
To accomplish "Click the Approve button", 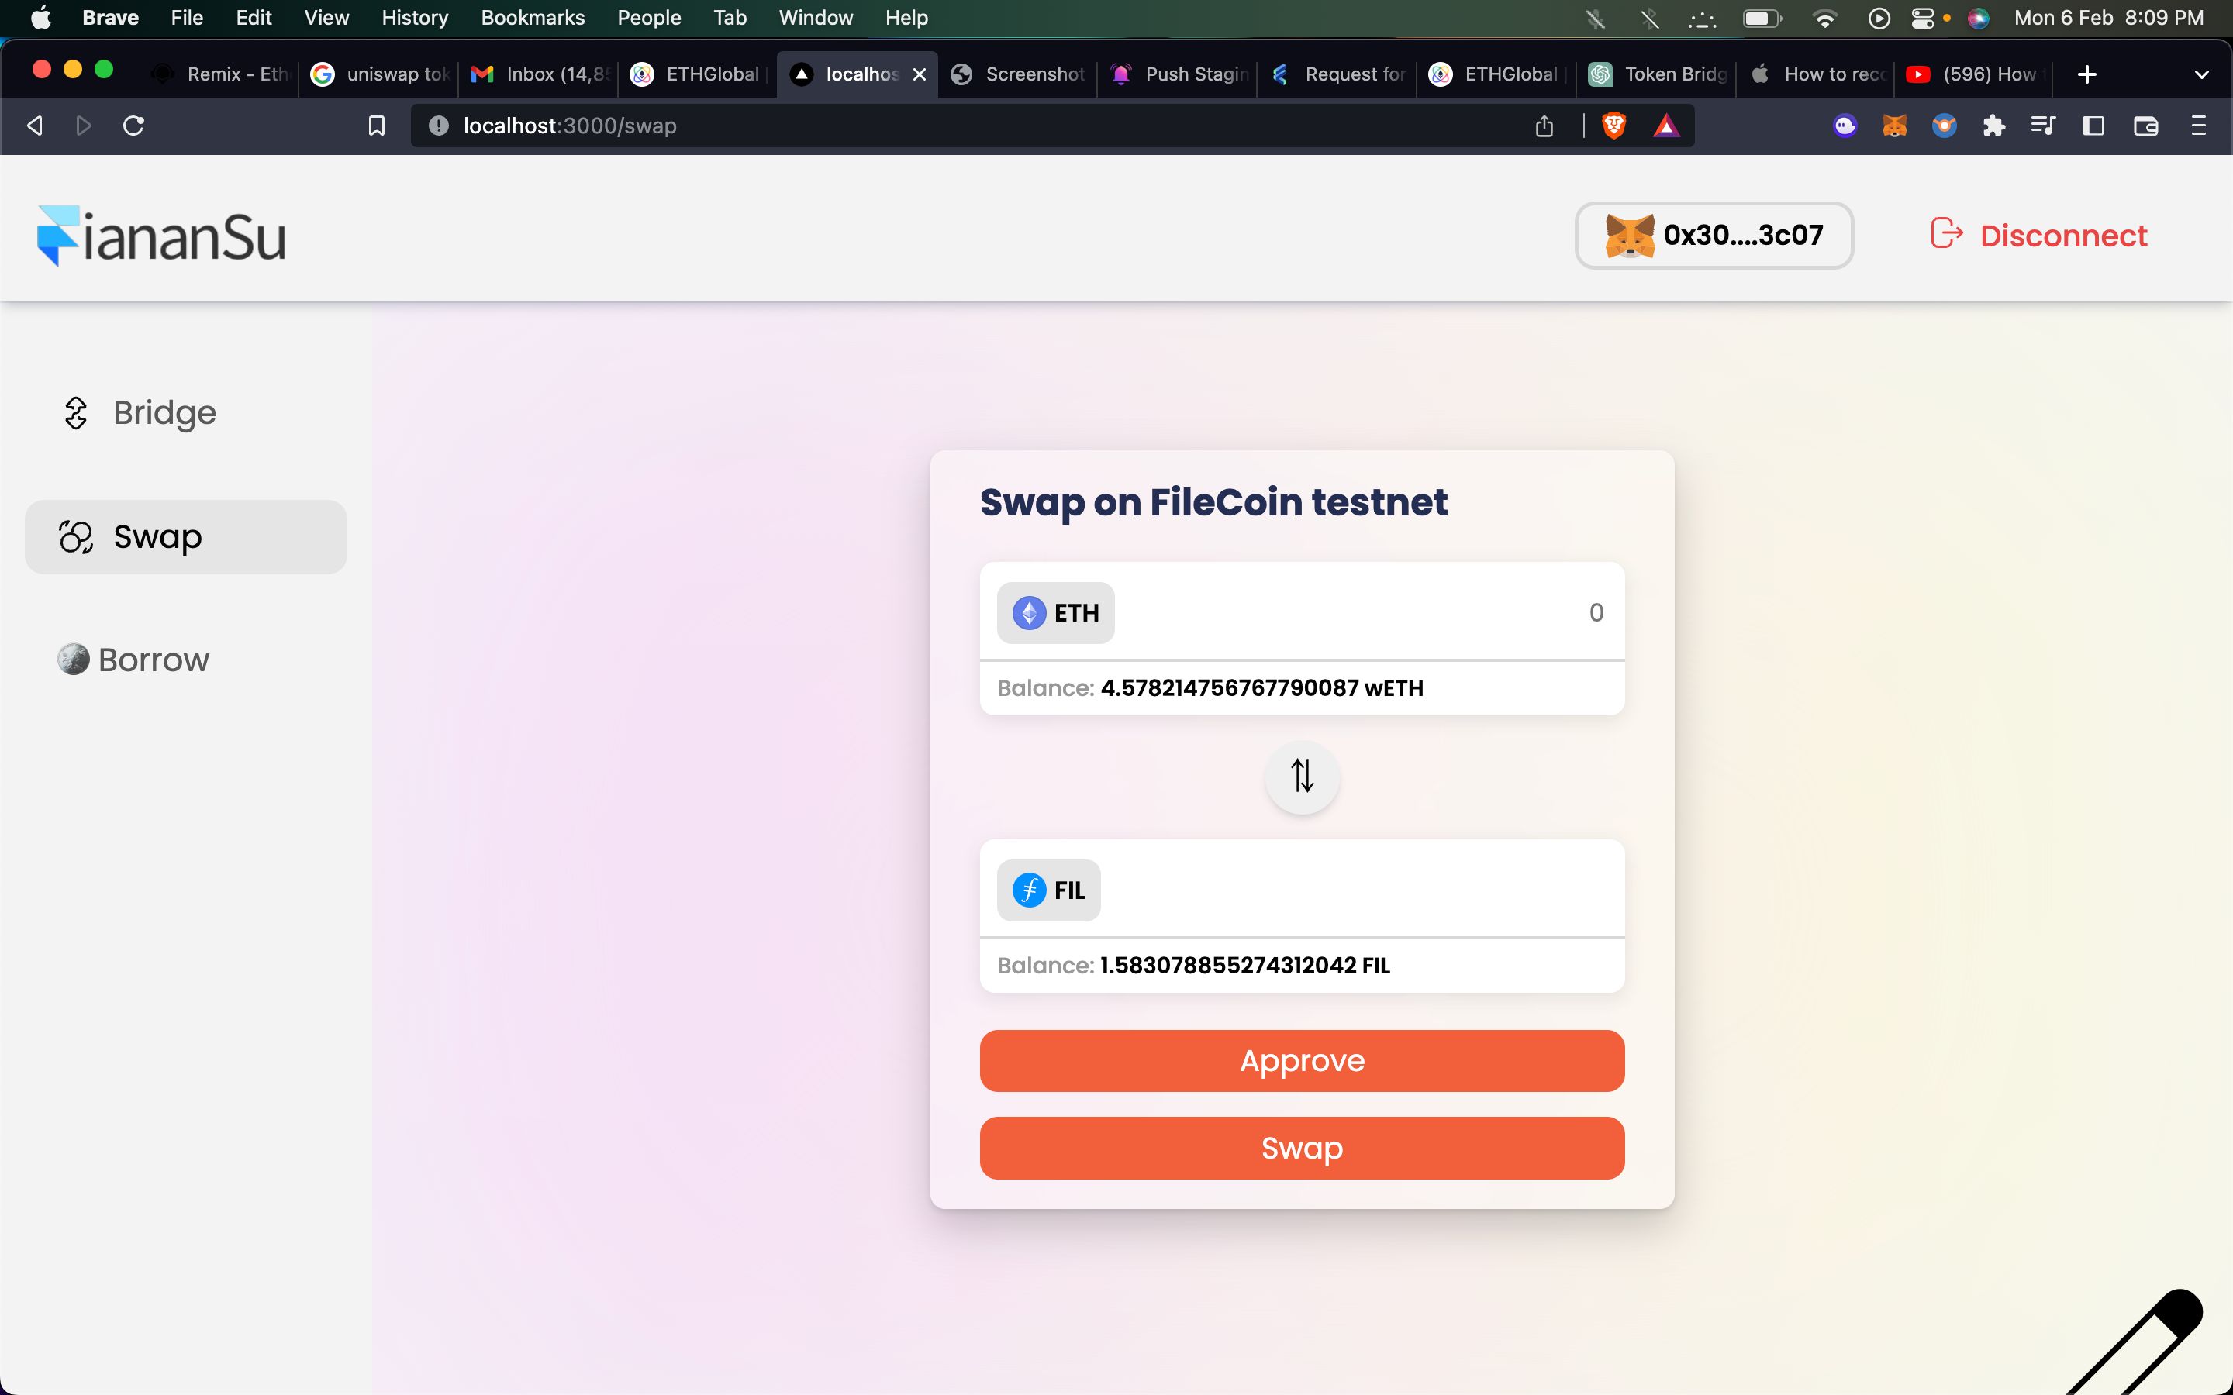I will pyautogui.click(x=1300, y=1059).
